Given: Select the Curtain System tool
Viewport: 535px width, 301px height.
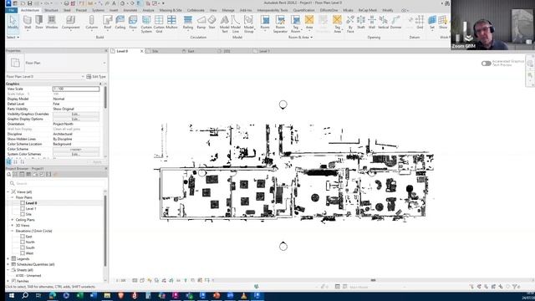Looking at the screenshot, I should click(146, 24).
